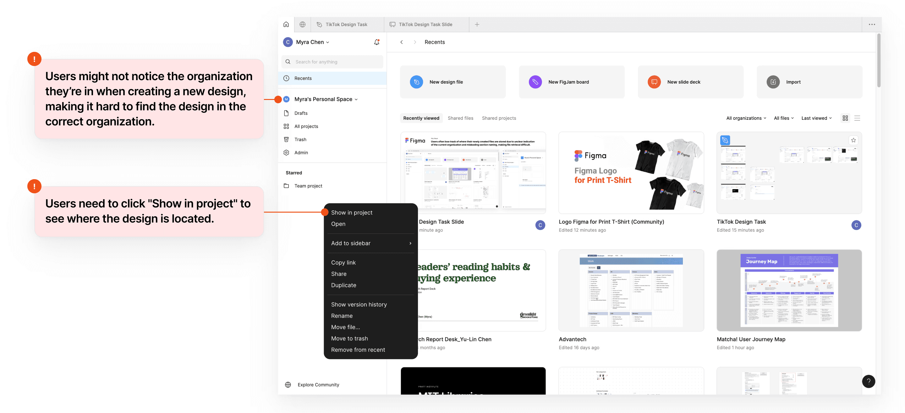Open the help question mark button
Image resolution: width=905 pixels, height=413 pixels.
(868, 381)
